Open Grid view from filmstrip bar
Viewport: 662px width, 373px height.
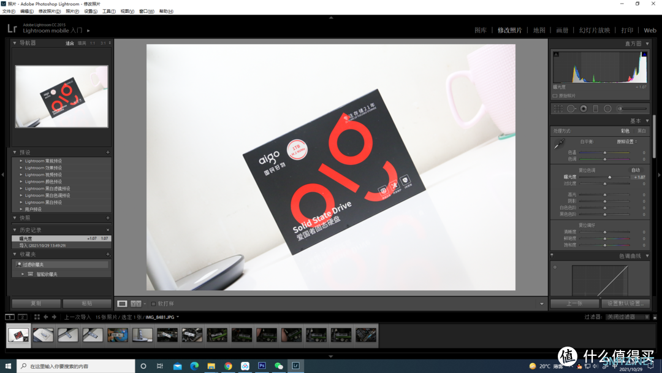coord(37,317)
